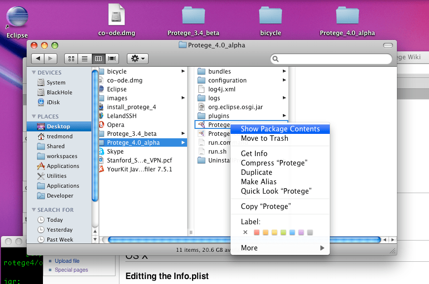Screen dimensions: 429x284
Task: Open the More submenu
Action: point(280,248)
